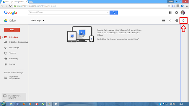Click the page vertical scrollbar
The image size is (189, 106).
(x=188, y=63)
